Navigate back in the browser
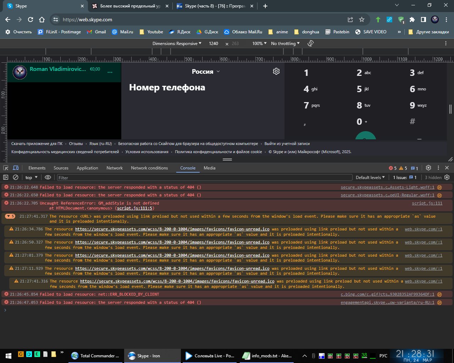This screenshot has width=454, height=363. pyautogui.click(x=8, y=19)
